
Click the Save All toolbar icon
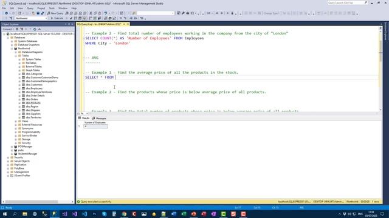tap(43, 13)
